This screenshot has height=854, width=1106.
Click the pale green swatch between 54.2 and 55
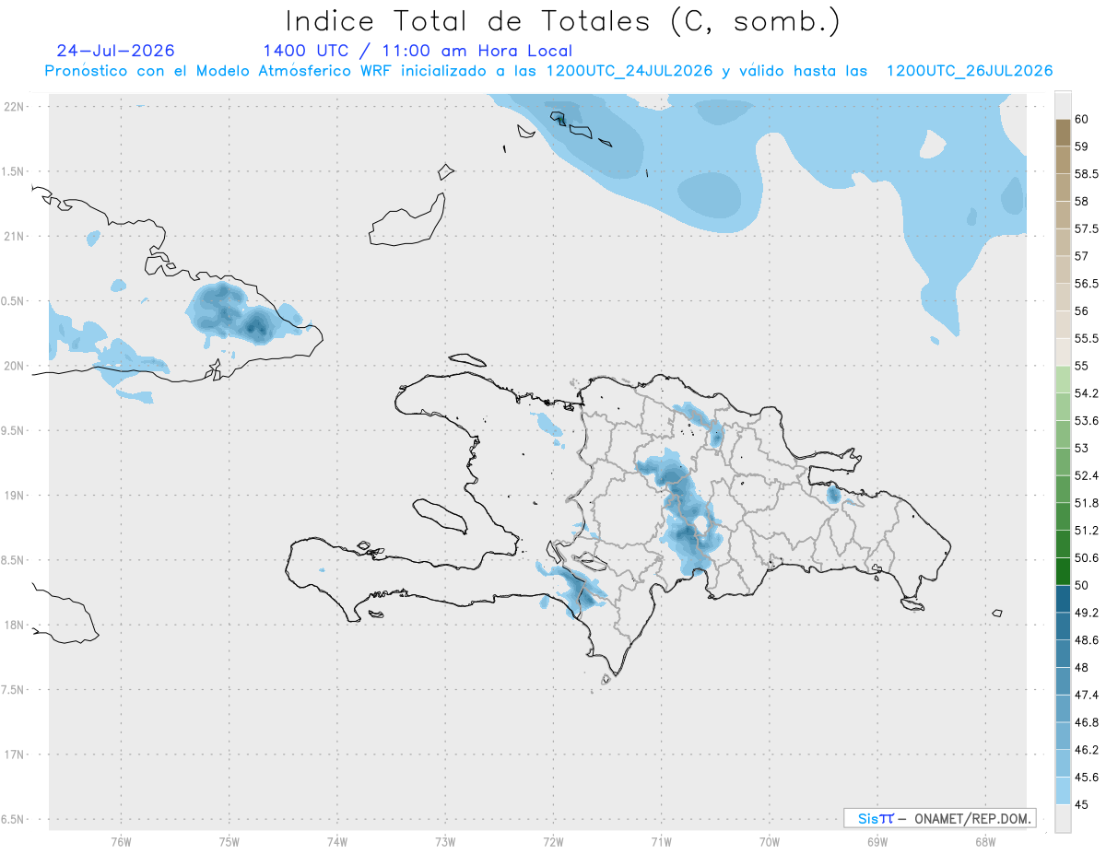point(1063,380)
